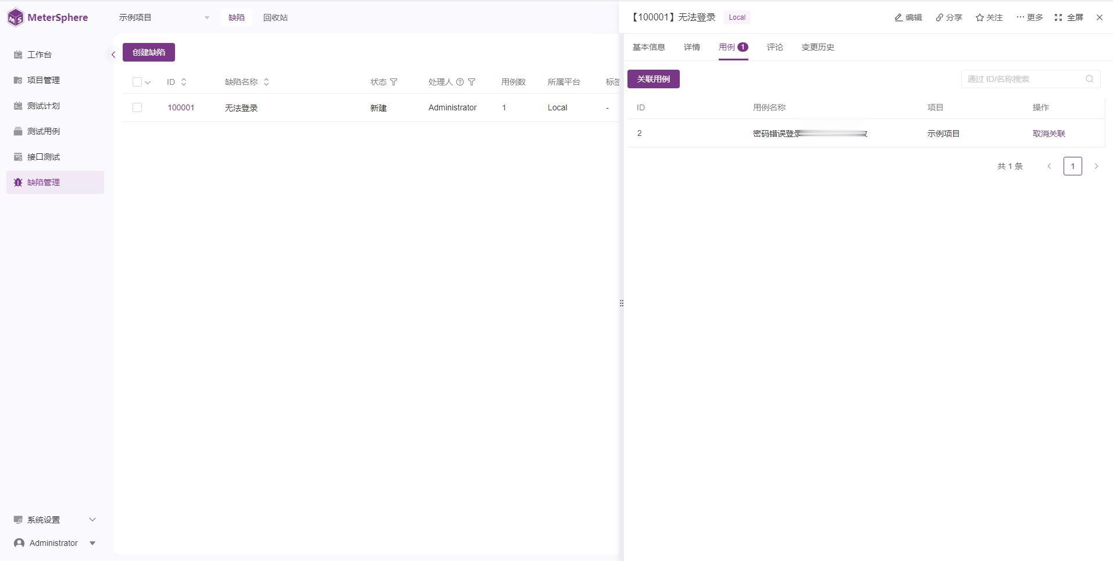Click the 所属平台 column header
Screen dimensions: 1113x561
click(x=564, y=82)
